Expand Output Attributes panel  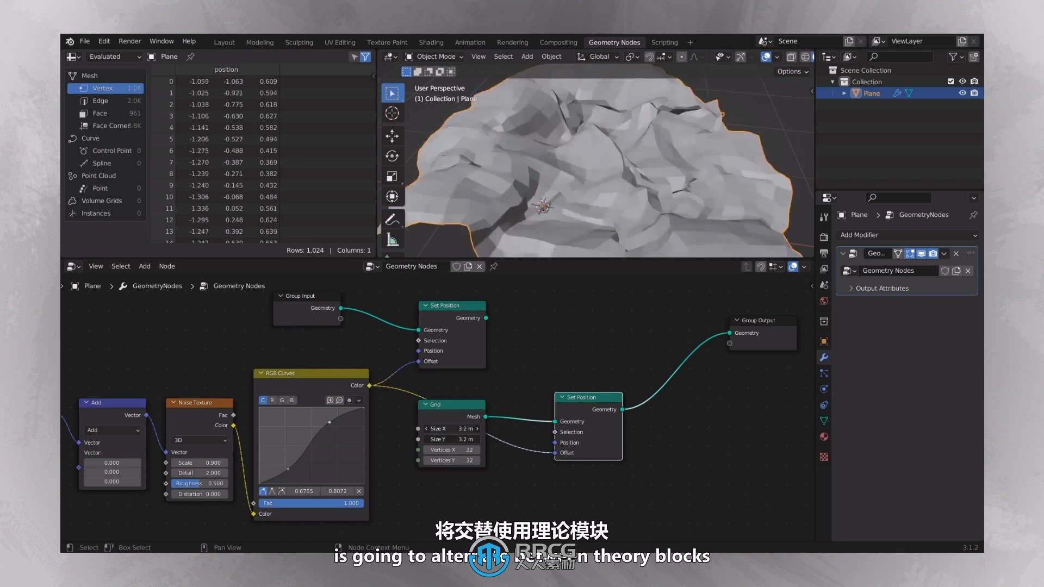pyautogui.click(x=878, y=288)
